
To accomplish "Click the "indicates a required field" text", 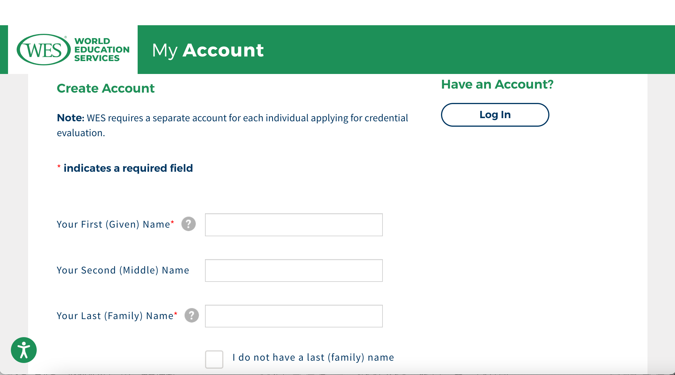I will pos(128,168).
